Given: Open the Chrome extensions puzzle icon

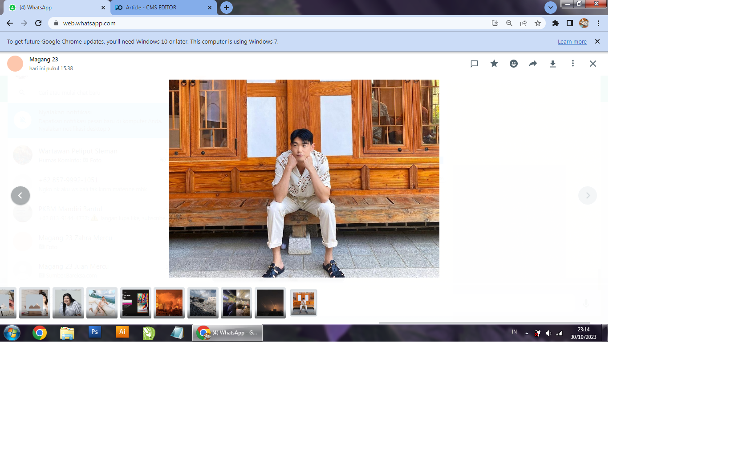Looking at the screenshot, I should point(556,23).
